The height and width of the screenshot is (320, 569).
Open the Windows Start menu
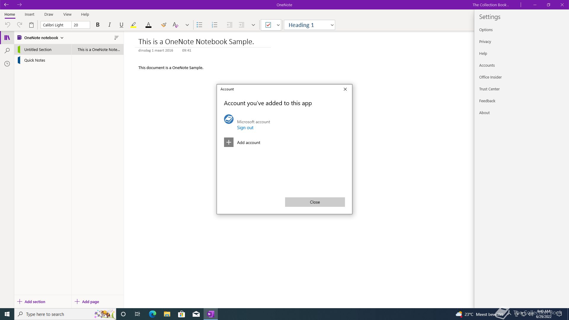click(7, 314)
